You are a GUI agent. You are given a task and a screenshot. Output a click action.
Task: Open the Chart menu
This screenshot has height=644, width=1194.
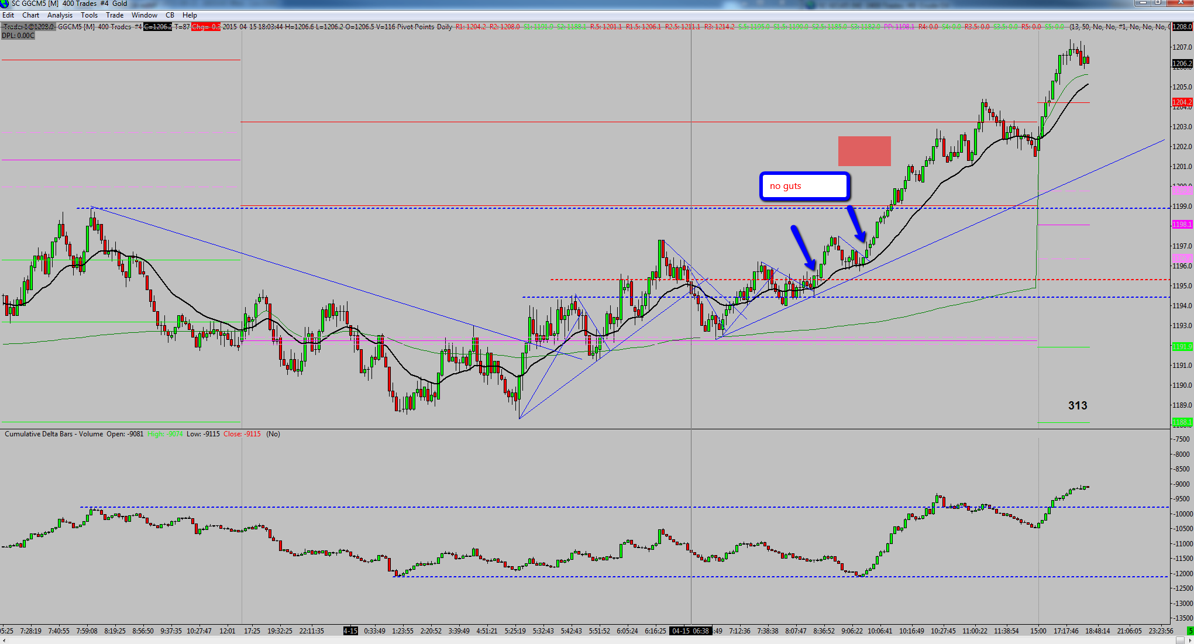(x=31, y=15)
